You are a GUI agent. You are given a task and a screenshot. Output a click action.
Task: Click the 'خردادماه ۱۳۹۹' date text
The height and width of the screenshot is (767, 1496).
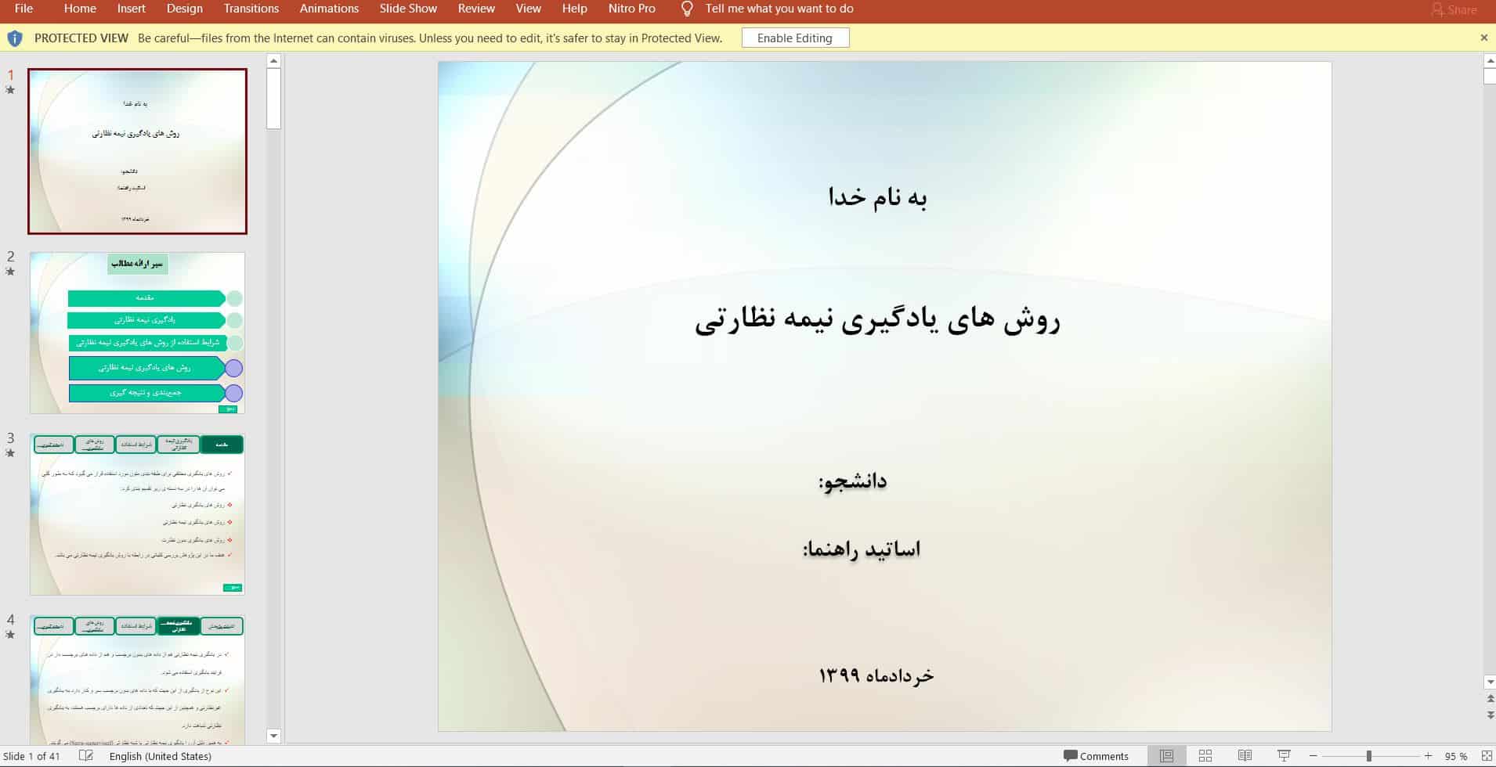tap(876, 675)
